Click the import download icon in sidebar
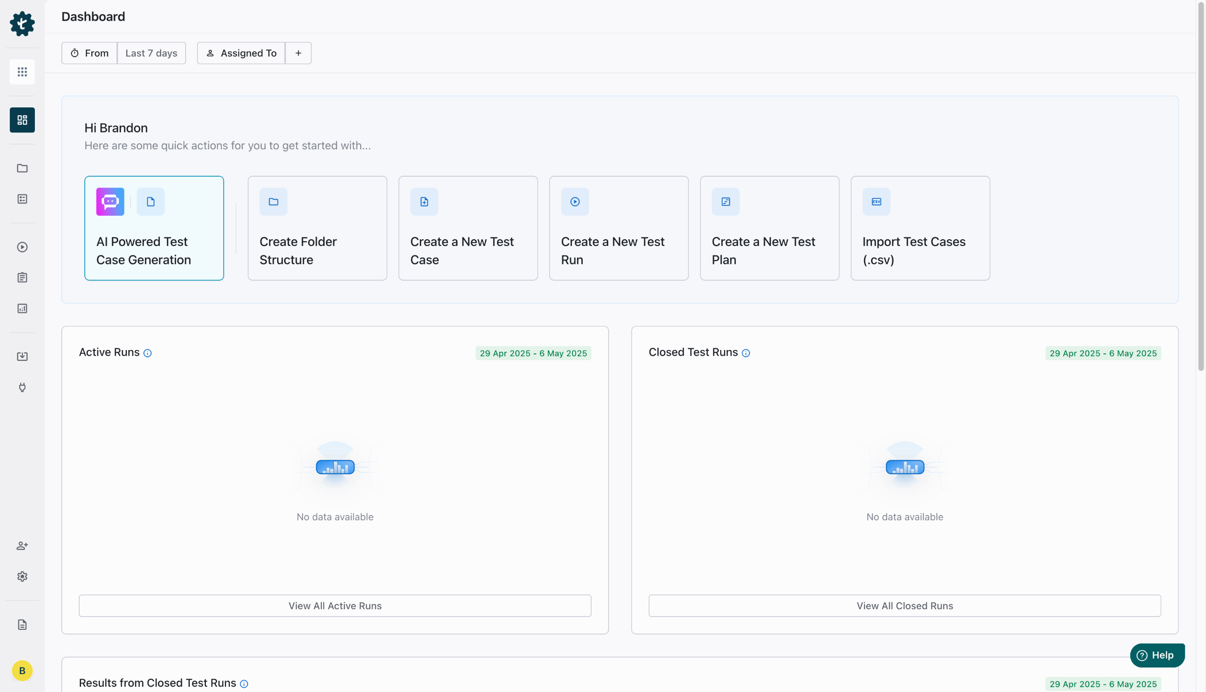 click(22, 357)
